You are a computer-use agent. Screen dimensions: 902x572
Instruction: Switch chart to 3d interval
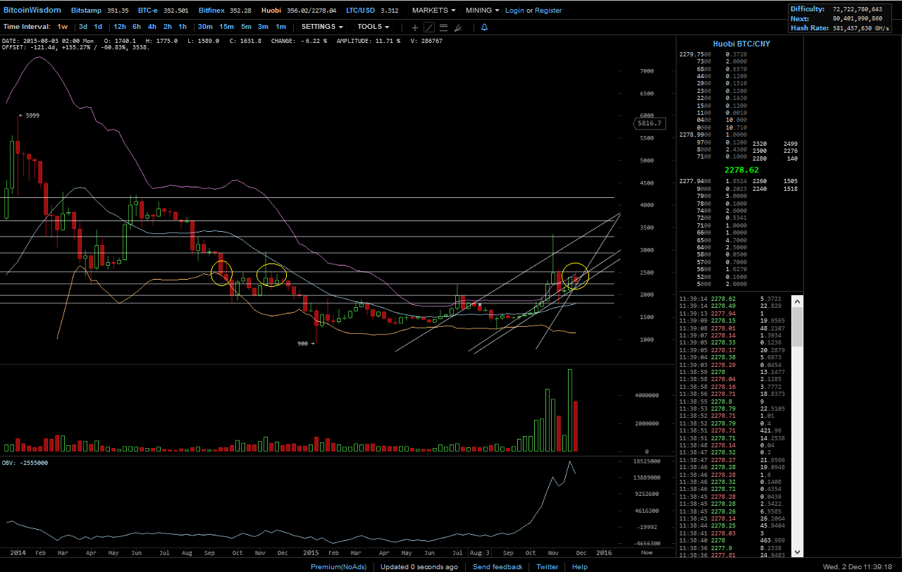click(83, 27)
